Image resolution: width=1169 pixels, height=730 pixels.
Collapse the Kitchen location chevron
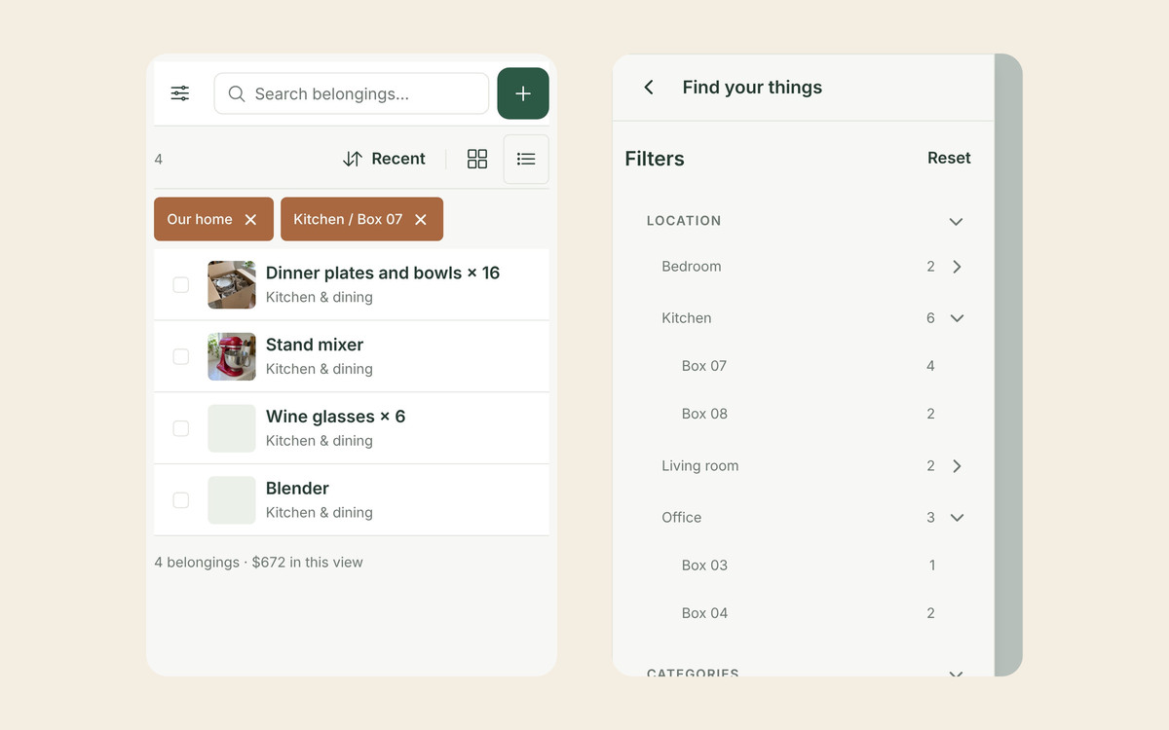click(x=957, y=318)
